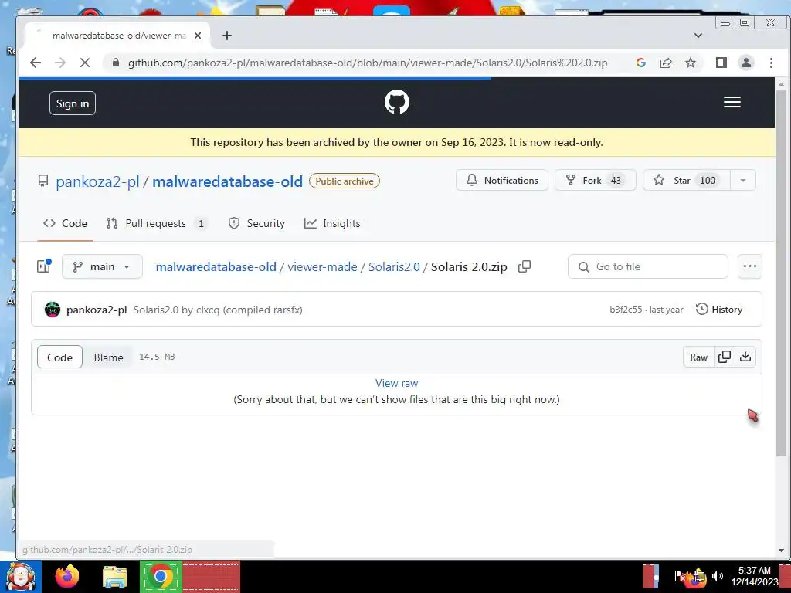This screenshot has width=791, height=593.
Task: Stop page loading with the X button
Action: click(85, 63)
